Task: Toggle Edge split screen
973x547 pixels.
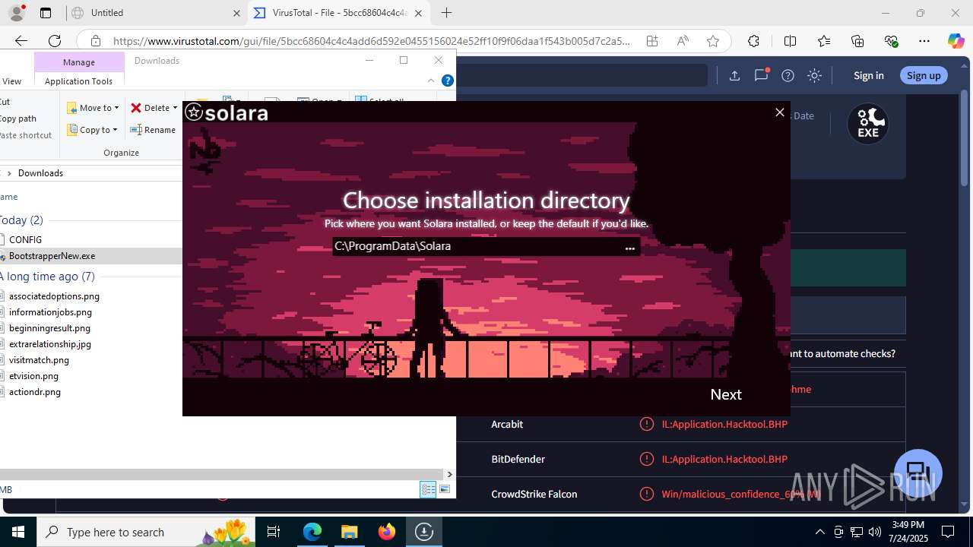Action: pyautogui.click(x=790, y=41)
